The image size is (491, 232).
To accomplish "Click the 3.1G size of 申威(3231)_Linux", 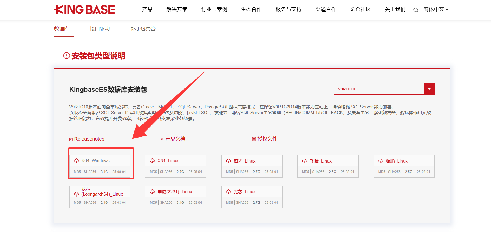I will (x=180, y=203).
